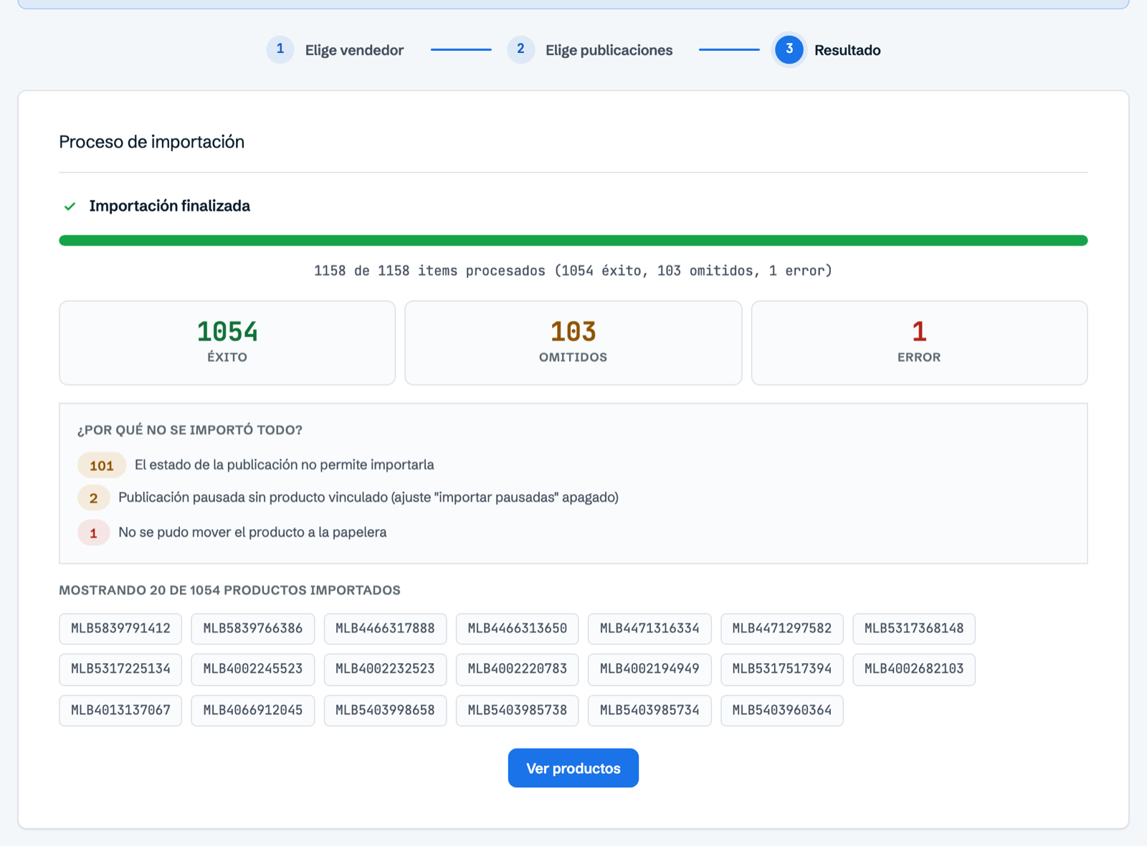Click the green checkmark icon beside Importación finalizada
Screen dimensions: 1147x846
(x=70, y=206)
